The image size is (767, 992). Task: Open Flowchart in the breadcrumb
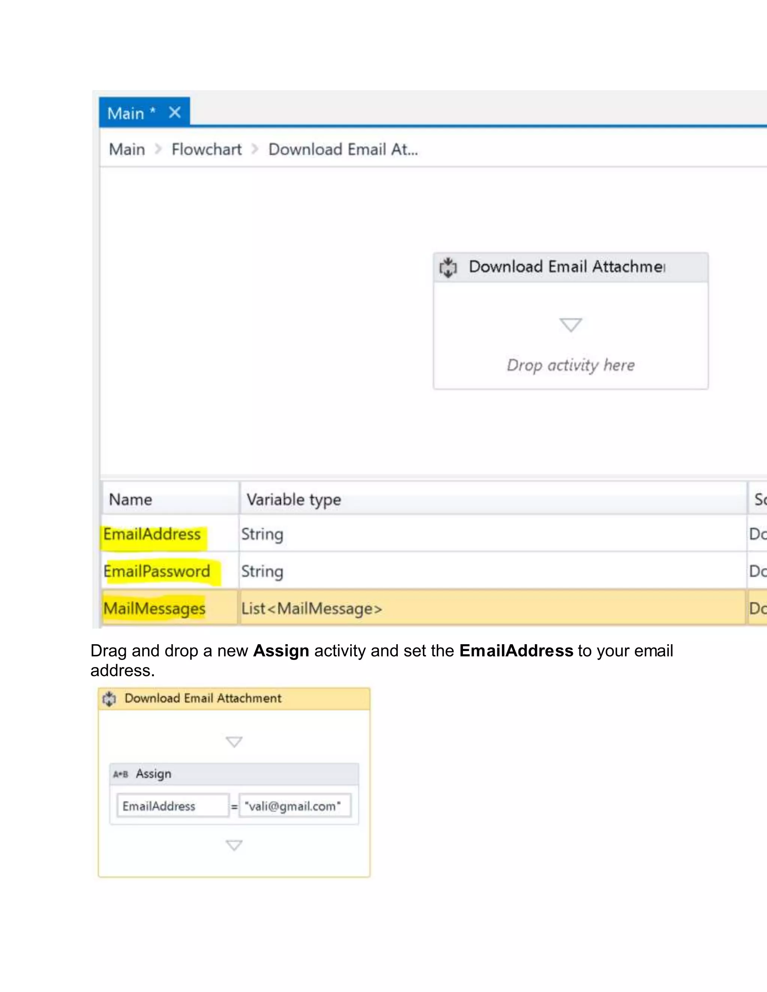(x=206, y=149)
